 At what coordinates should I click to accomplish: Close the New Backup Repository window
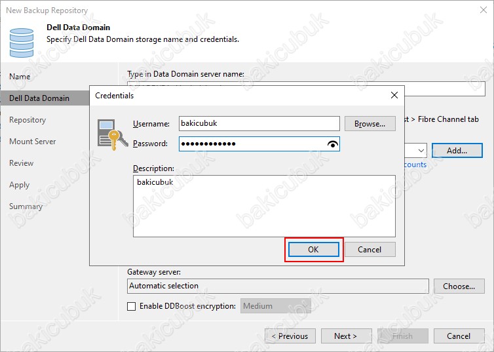pos(484,10)
